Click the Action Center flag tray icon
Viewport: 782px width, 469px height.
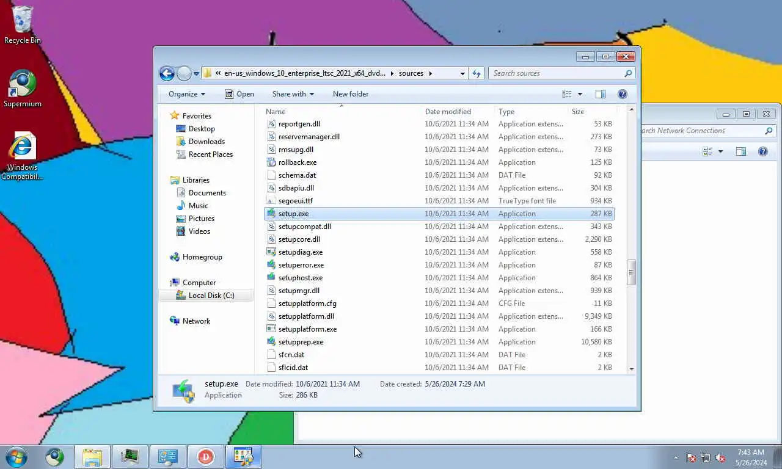point(691,457)
